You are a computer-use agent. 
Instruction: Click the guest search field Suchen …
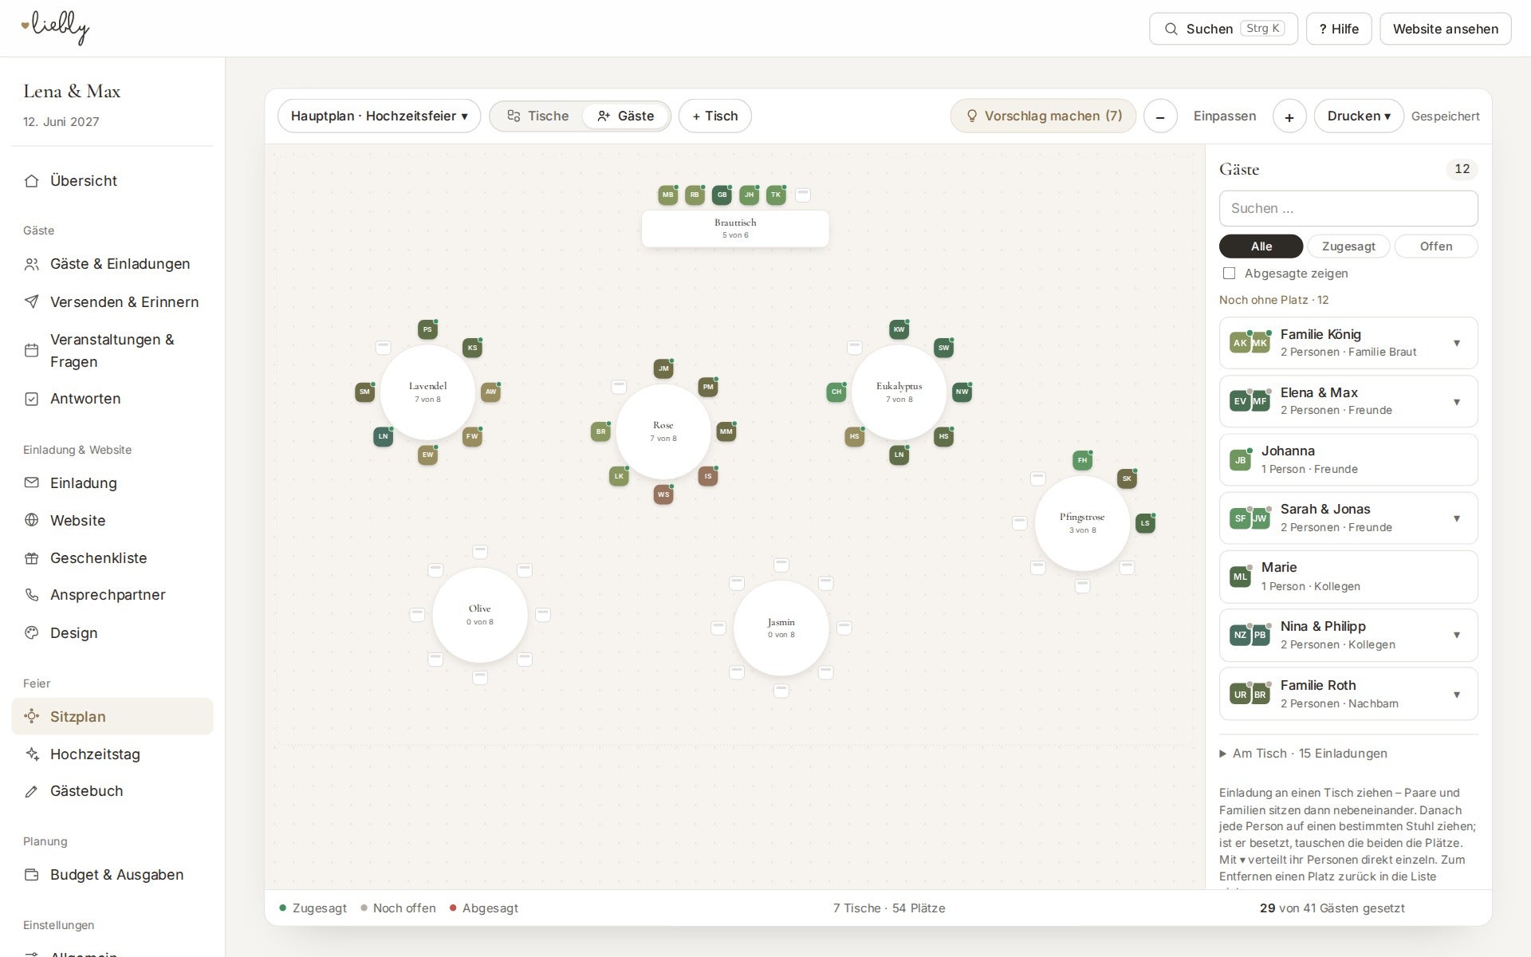click(1348, 208)
